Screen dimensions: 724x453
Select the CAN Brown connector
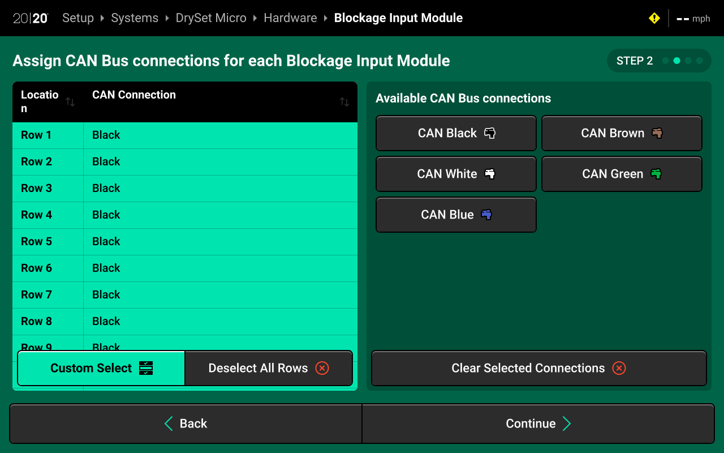622,134
